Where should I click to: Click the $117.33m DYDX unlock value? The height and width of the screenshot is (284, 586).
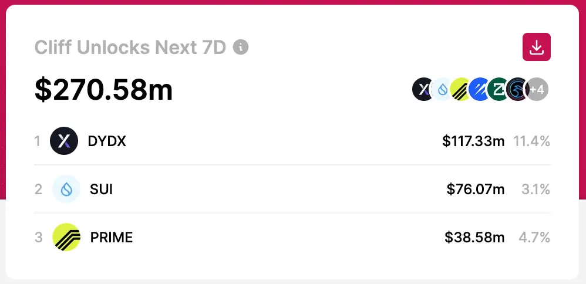(473, 141)
